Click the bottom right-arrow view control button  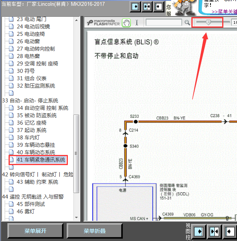(x=199, y=231)
